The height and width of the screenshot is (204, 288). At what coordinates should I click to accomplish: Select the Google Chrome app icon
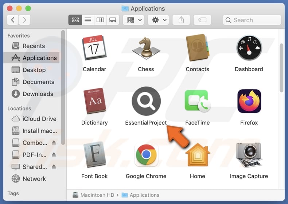coord(146,155)
